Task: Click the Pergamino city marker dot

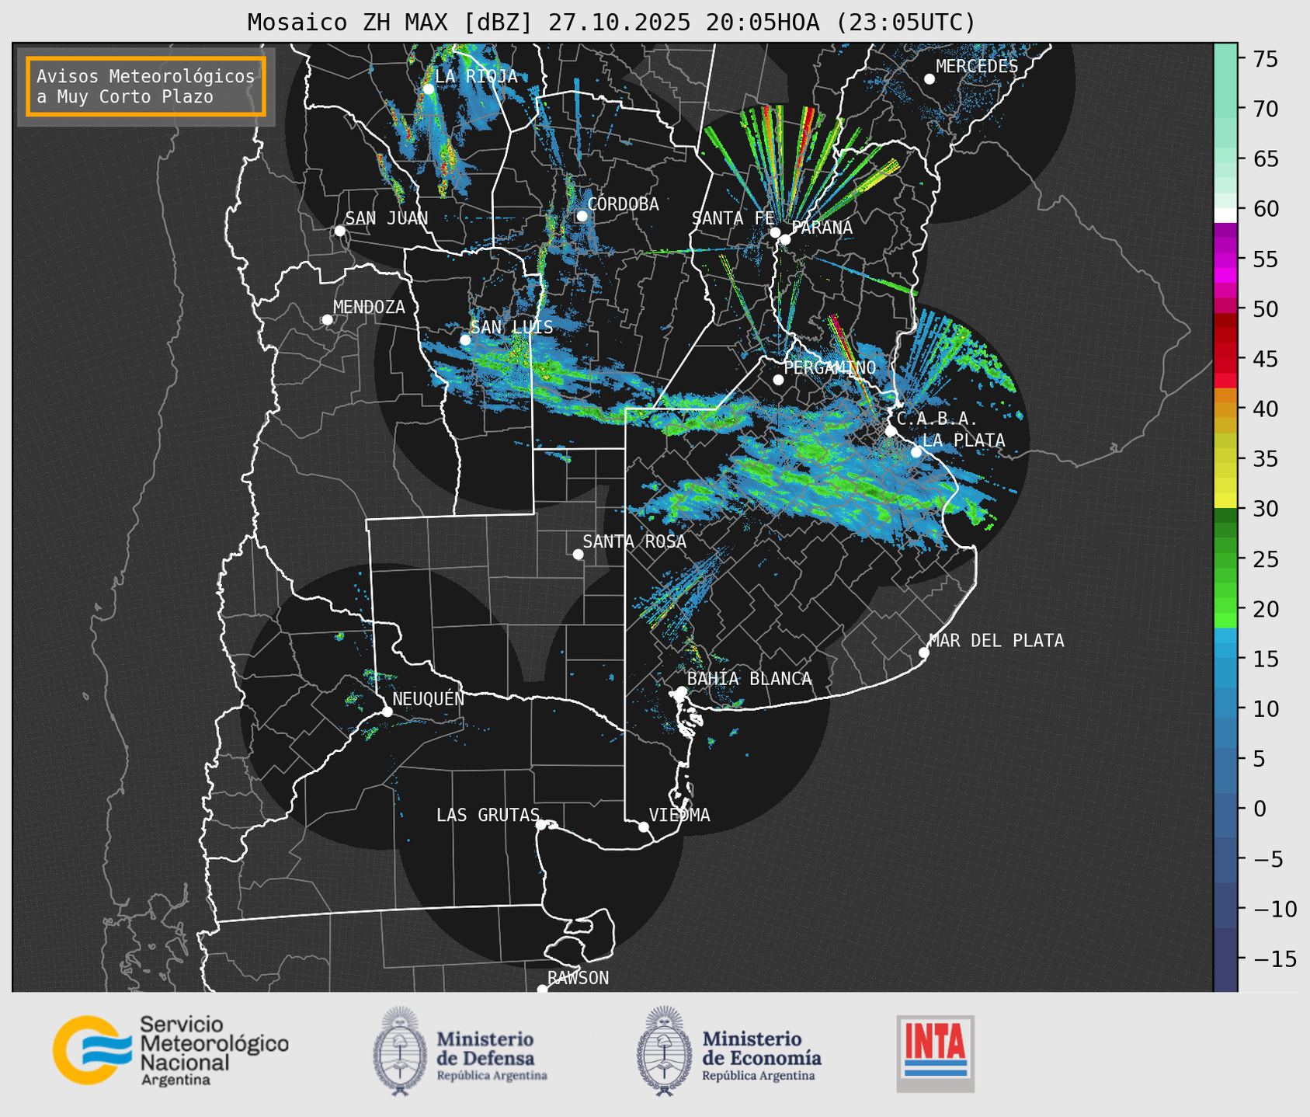Action: point(778,380)
